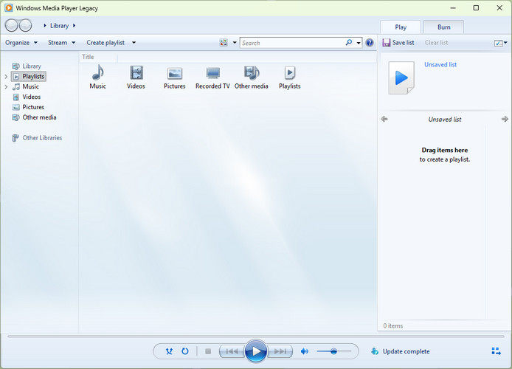
Task: Go to next list with right arrow
Action: pyautogui.click(x=505, y=120)
